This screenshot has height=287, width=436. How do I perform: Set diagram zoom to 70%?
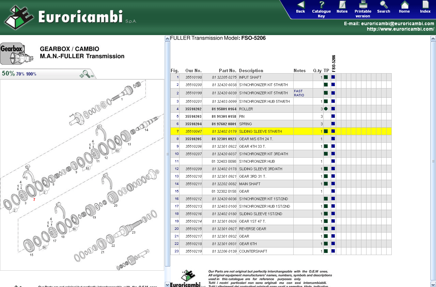(x=20, y=74)
